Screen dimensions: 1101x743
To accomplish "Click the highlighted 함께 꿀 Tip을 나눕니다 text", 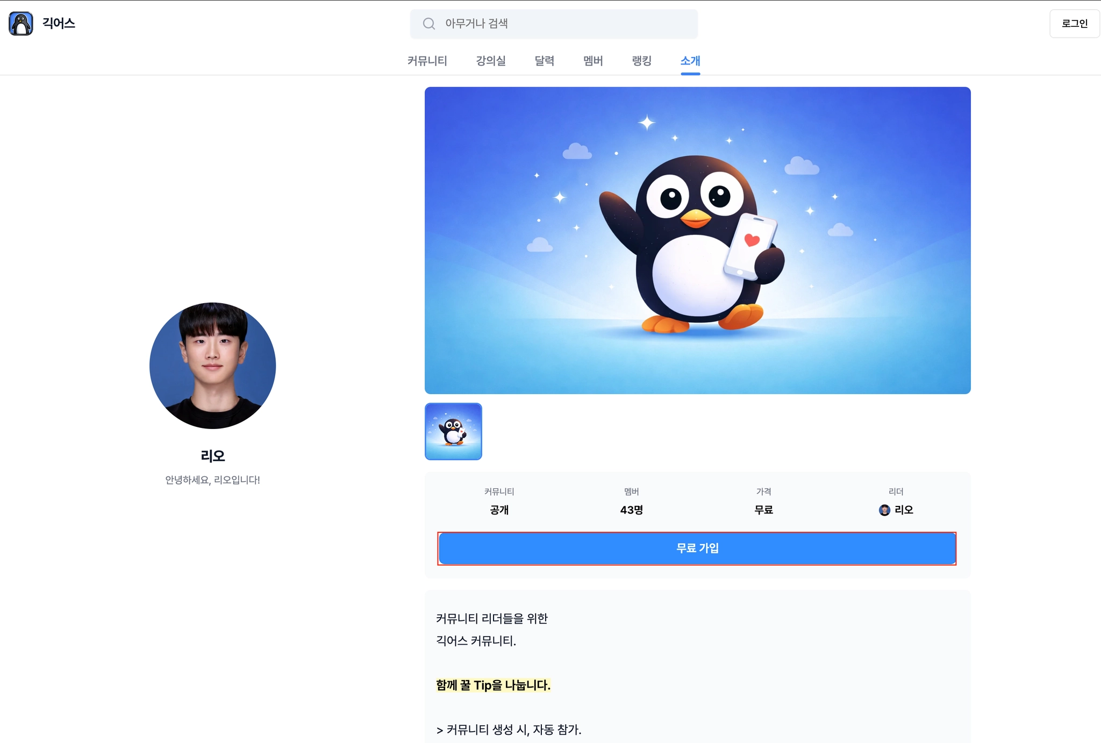I will point(493,685).
